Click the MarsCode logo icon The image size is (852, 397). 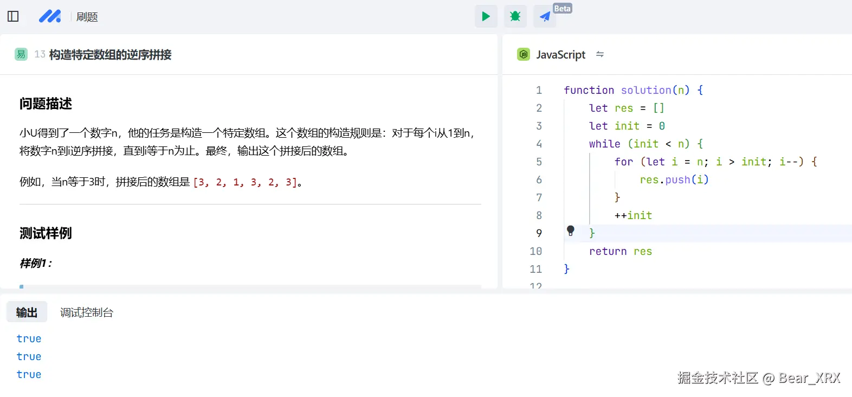[50, 16]
